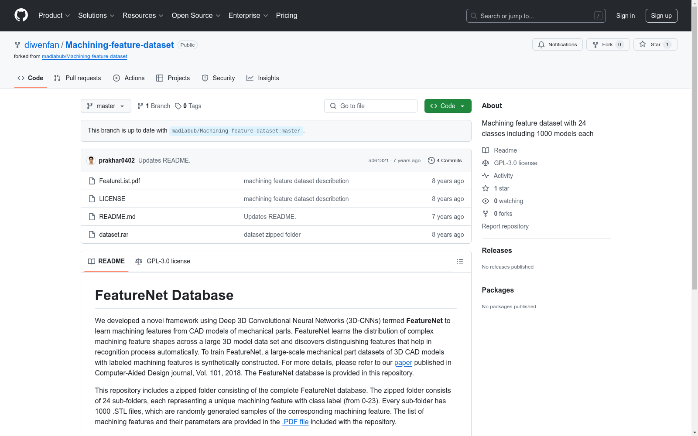Click the LICENSE file icon
Screen dimensions: 698x436
tap(92, 199)
